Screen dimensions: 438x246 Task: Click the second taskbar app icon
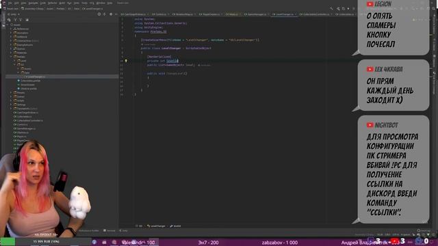pos(104,242)
